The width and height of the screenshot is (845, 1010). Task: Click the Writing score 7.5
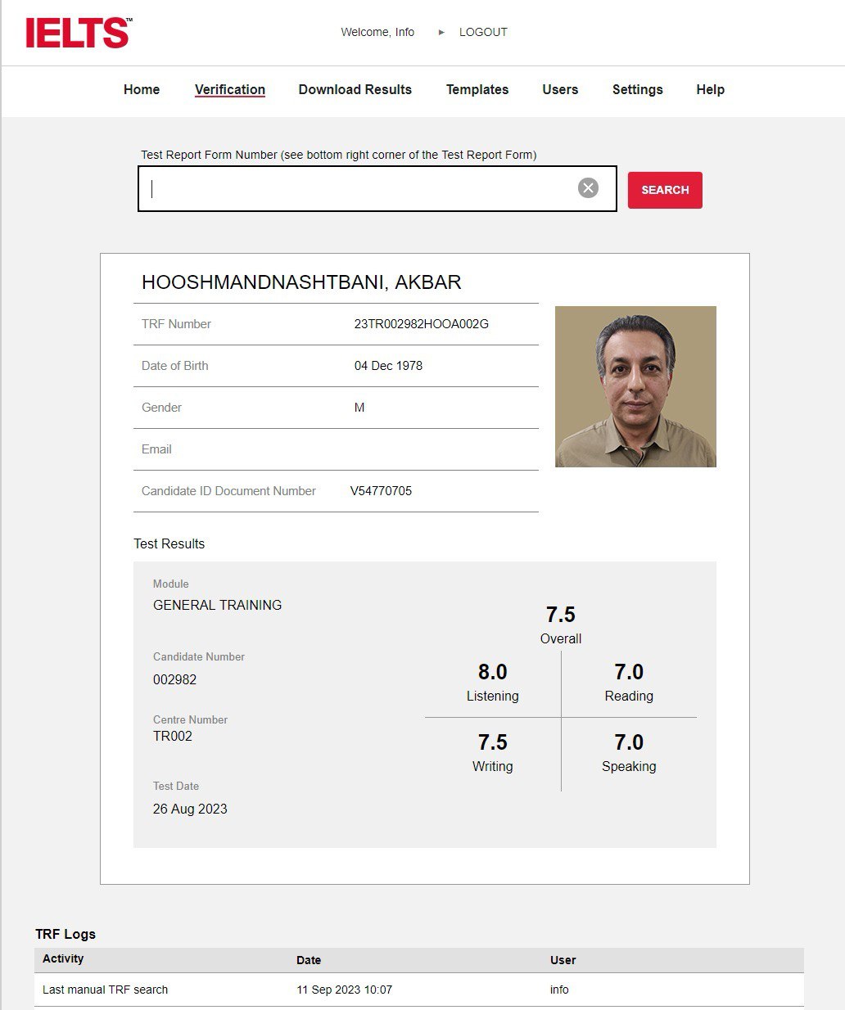point(493,742)
